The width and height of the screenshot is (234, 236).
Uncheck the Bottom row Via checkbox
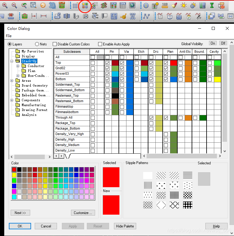122,79
